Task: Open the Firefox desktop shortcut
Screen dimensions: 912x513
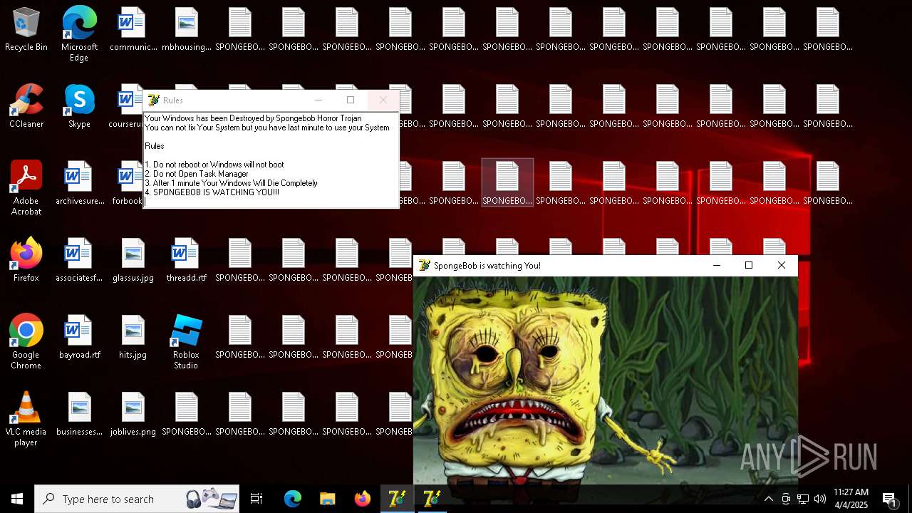Action: click(26, 261)
